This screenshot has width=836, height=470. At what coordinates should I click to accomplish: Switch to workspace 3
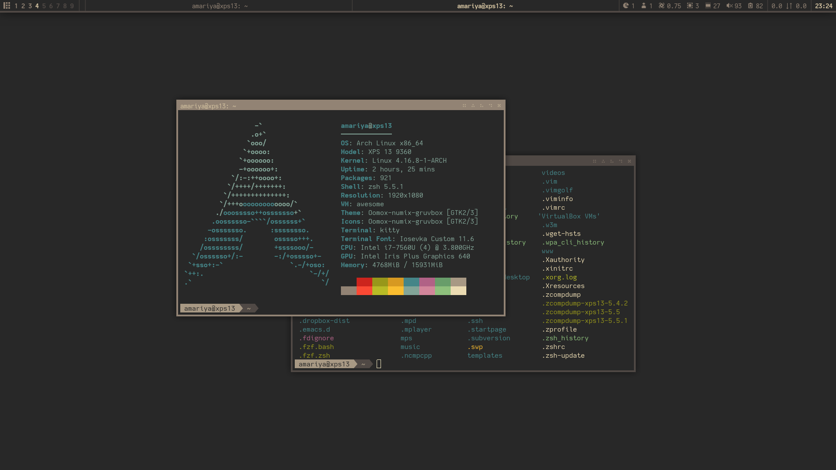pos(30,6)
